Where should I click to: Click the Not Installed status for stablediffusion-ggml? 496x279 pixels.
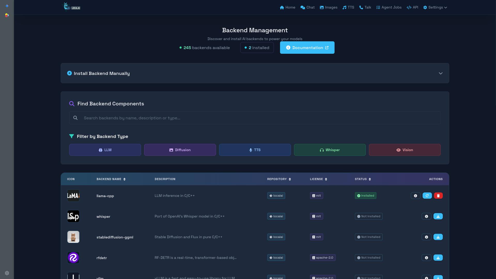point(369,237)
